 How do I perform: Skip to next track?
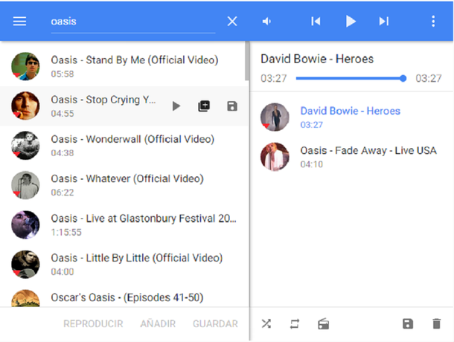[384, 21]
